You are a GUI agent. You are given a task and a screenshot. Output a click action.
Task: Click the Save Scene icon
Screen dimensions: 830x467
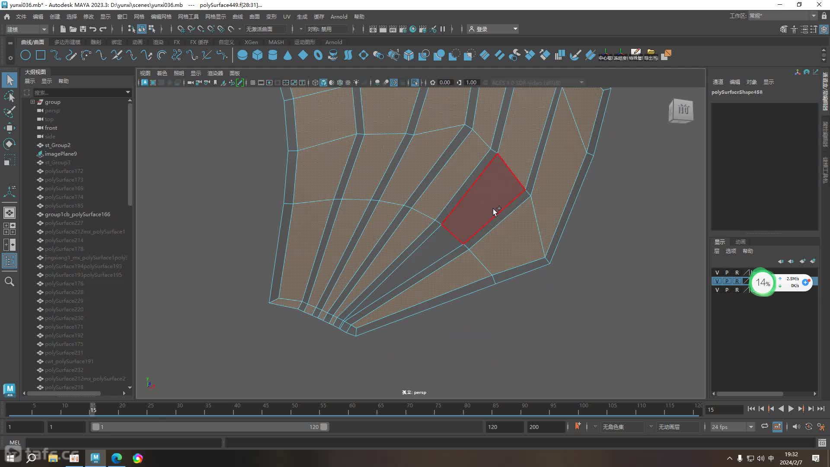83,29
